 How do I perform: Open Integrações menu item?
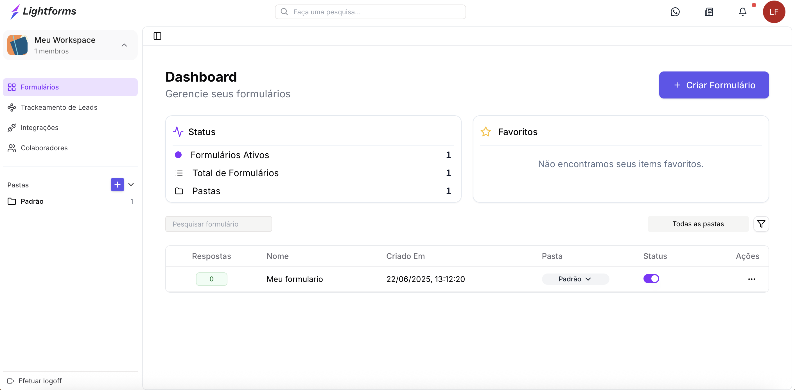tap(40, 128)
